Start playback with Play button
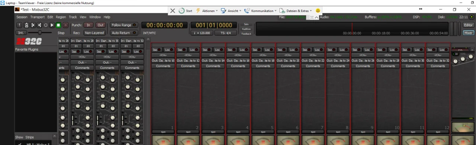This screenshot has height=145, width=476. 52,25
